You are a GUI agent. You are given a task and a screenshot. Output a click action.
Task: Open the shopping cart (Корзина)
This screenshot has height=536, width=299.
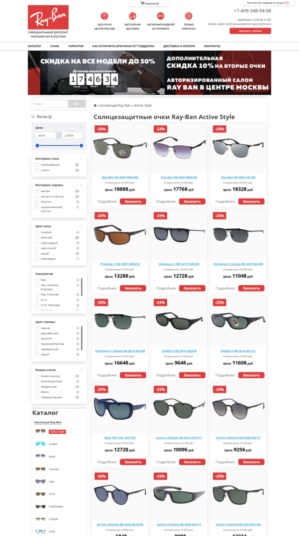(x=149, y=3)
